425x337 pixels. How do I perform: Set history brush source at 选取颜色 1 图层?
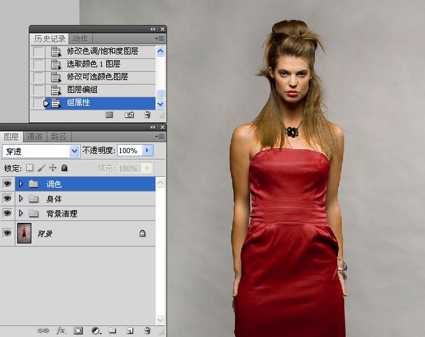tap(38, 64)
